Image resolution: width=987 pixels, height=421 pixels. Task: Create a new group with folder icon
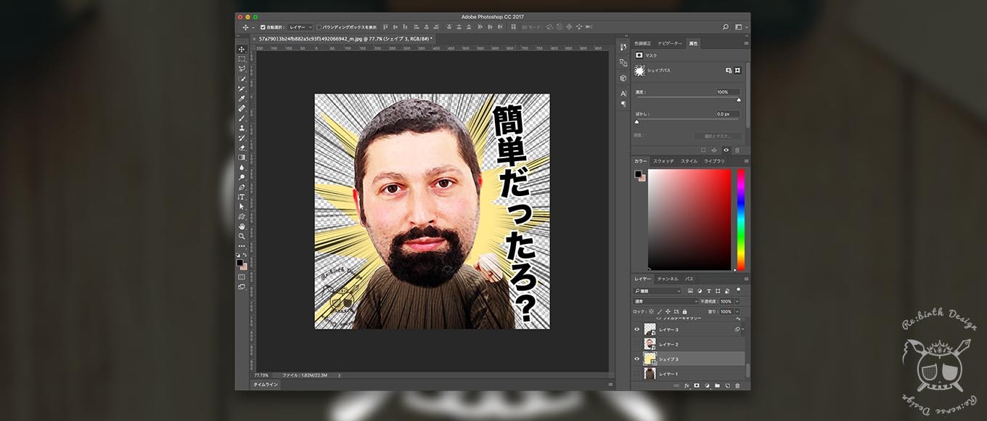[717, 385]
